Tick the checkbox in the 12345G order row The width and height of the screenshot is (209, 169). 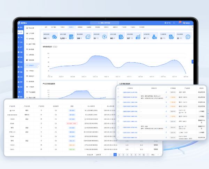(118, 132)
